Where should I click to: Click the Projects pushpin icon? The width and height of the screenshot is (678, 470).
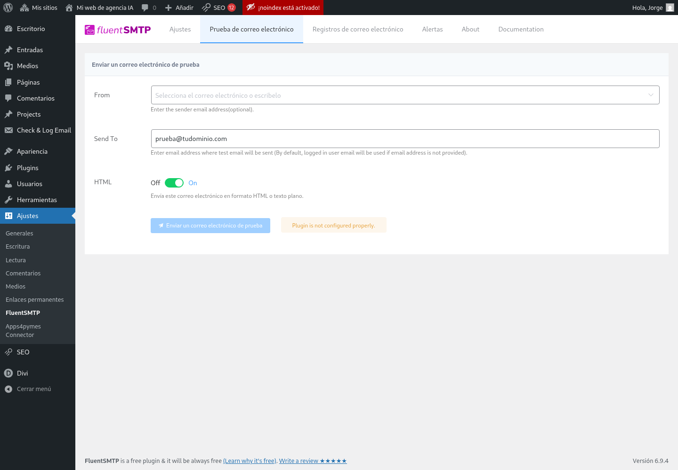(x=8, y=114)
